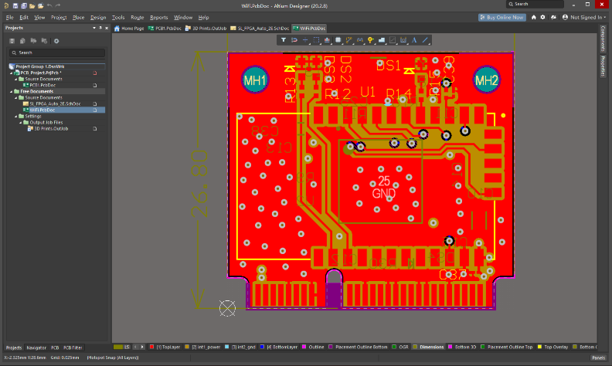Screen dimensions: 612x366
Task: Select the [2] int1_power layer tab
Action: 203,347
